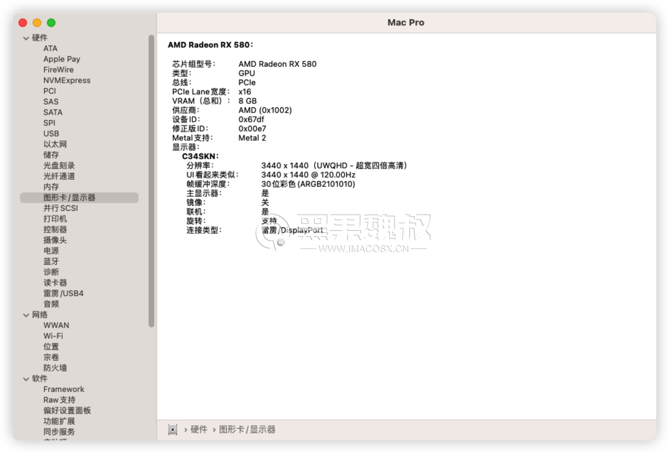
Task: Click the Metal 2 support value
Action: click(251, 138)
